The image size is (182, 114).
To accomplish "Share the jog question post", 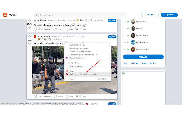I will click(x=59, y=29).
